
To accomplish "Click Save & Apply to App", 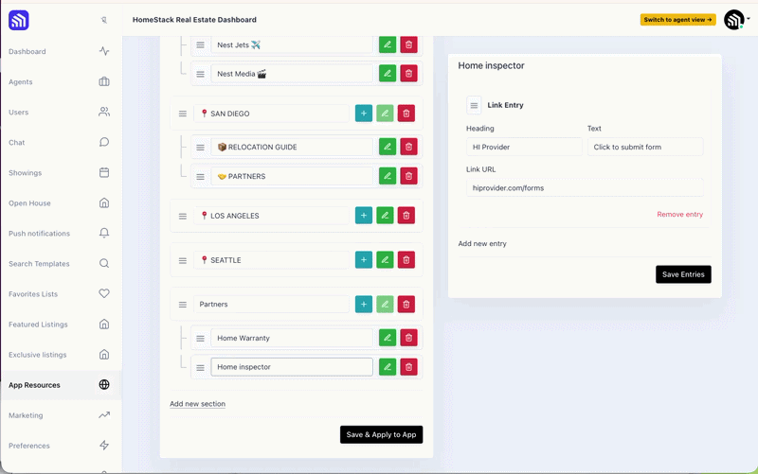I will [x=381, y=434].
